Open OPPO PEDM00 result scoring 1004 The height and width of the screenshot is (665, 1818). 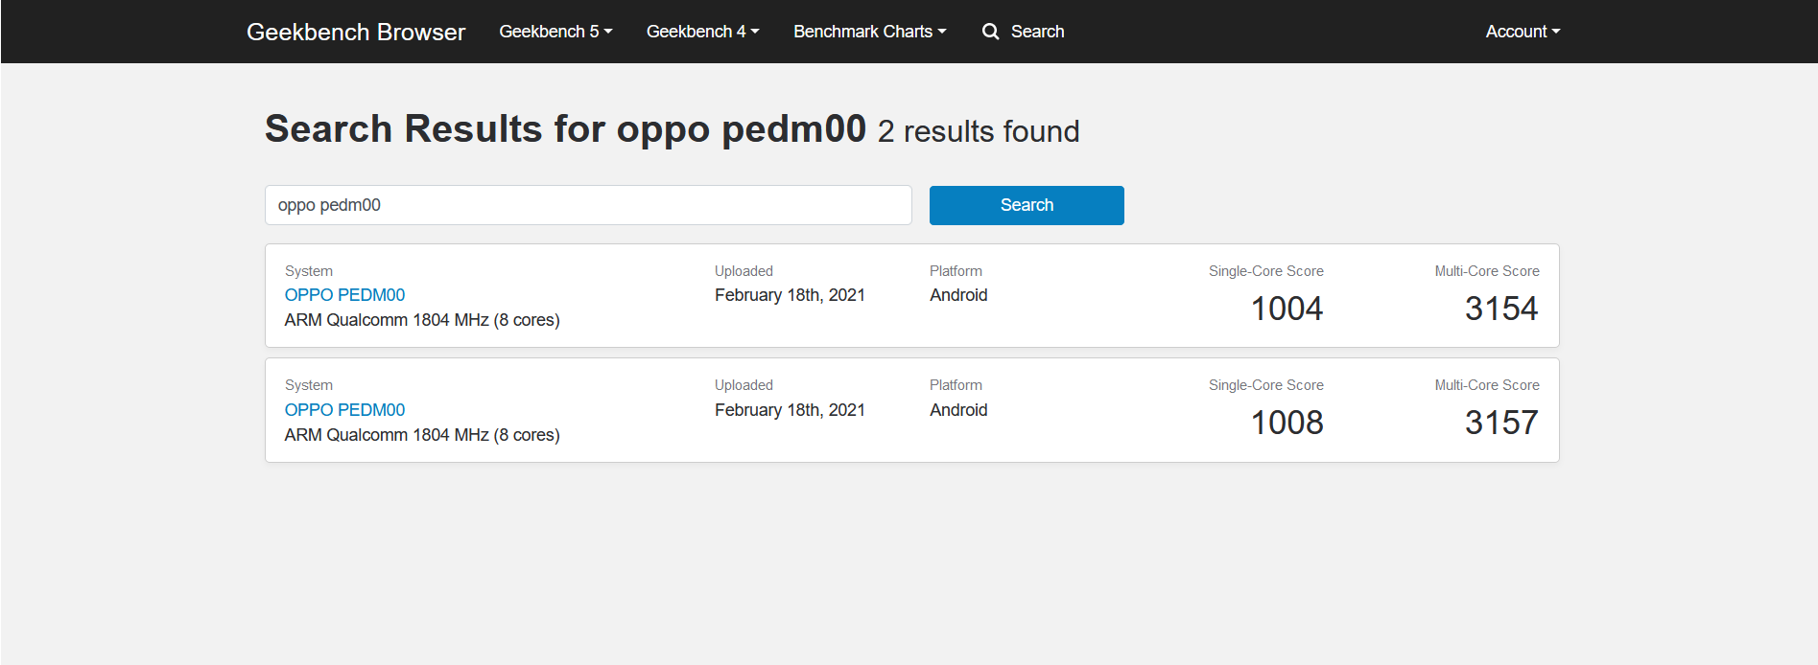coord(344,295)
